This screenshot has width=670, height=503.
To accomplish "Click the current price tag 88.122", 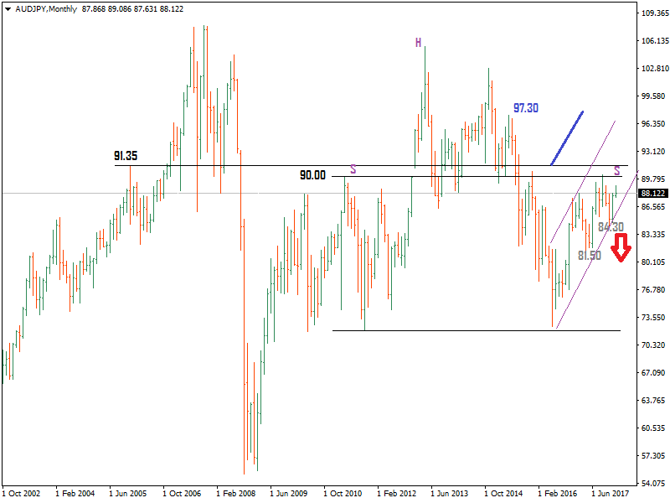I will (x=653, y=194).
